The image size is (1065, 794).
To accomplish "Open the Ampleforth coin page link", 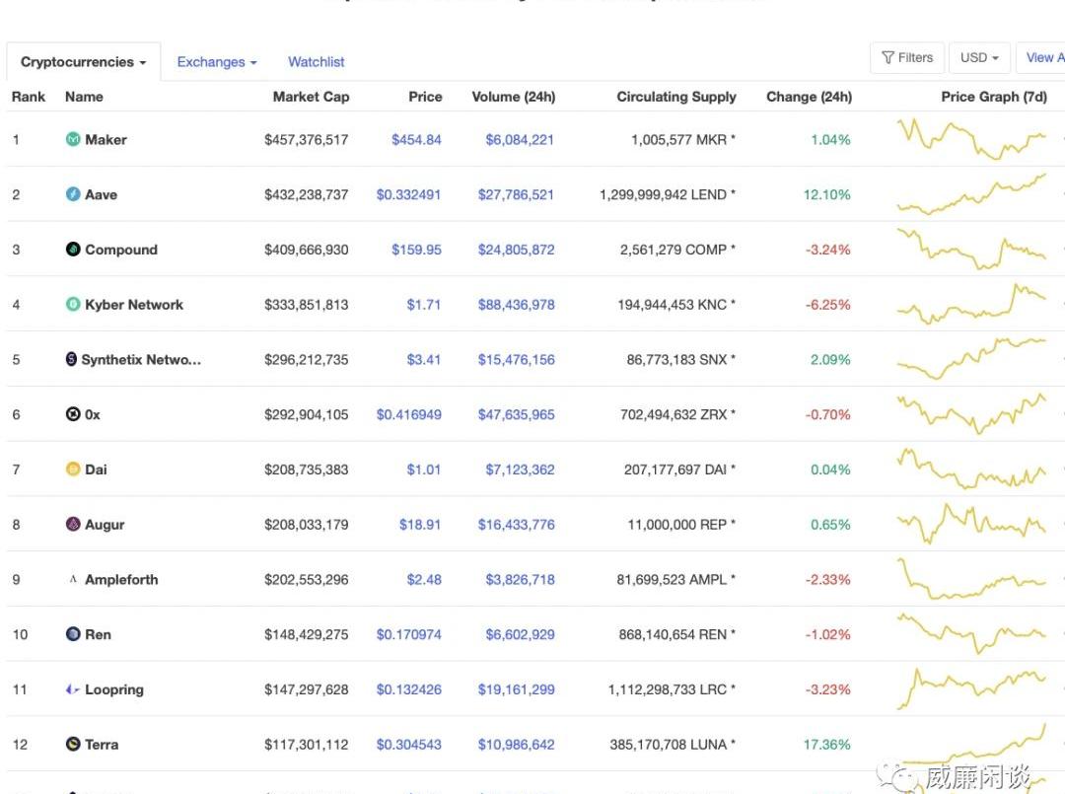I will click(x=121, y=579).
